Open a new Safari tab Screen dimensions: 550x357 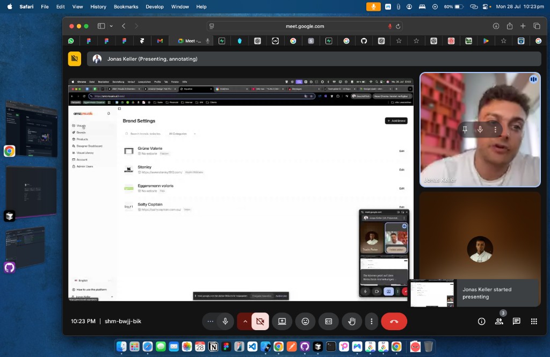click(523, 26)
